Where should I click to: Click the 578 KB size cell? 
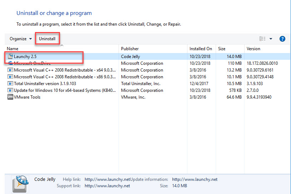235,90
